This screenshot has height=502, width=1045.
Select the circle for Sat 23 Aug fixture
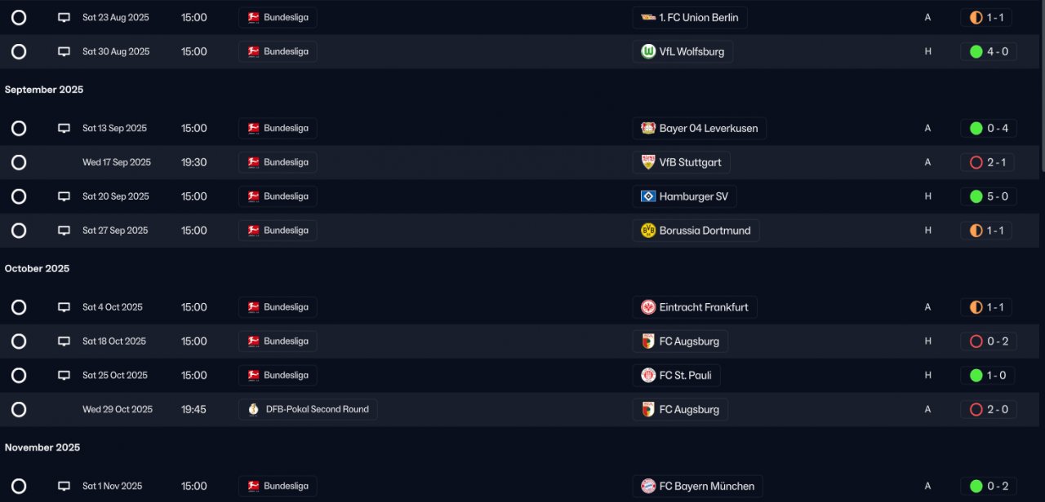(x=19, y=17)
